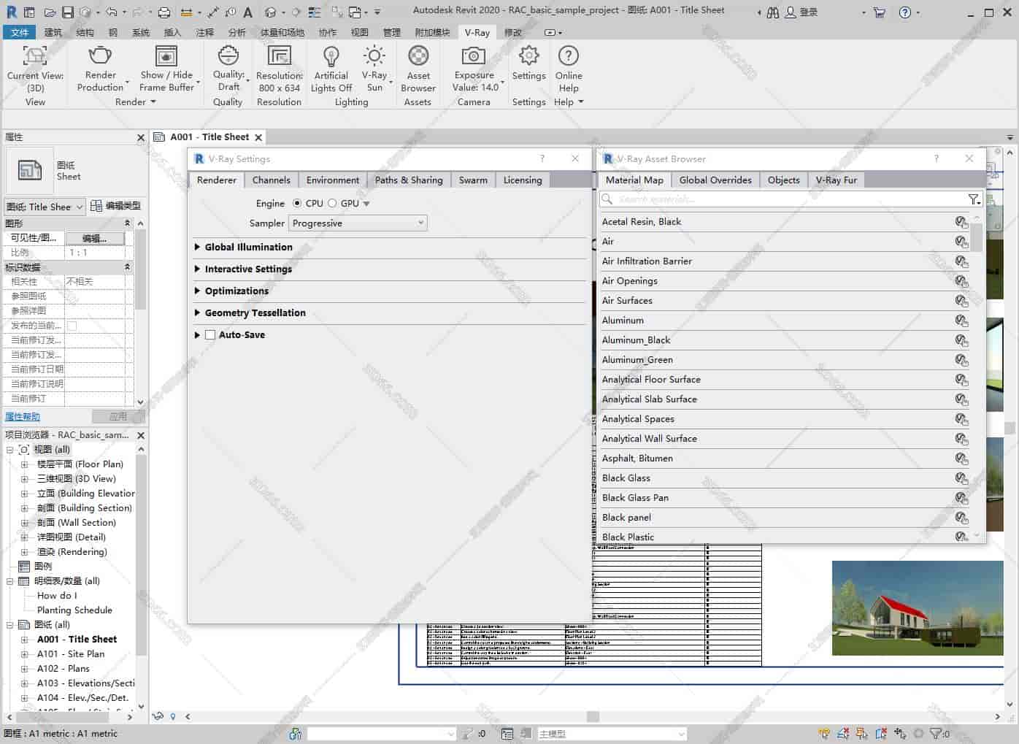Screen dimensions: 1019x744
Task: Click the Online Help icon
Action: [568, 56]
